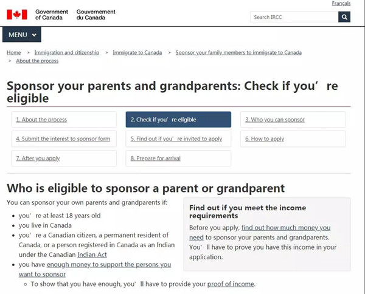Open the Indian Act link
The width and height of the screenshot is (365, 294).
pyautogui.click(x=92, y=255)
